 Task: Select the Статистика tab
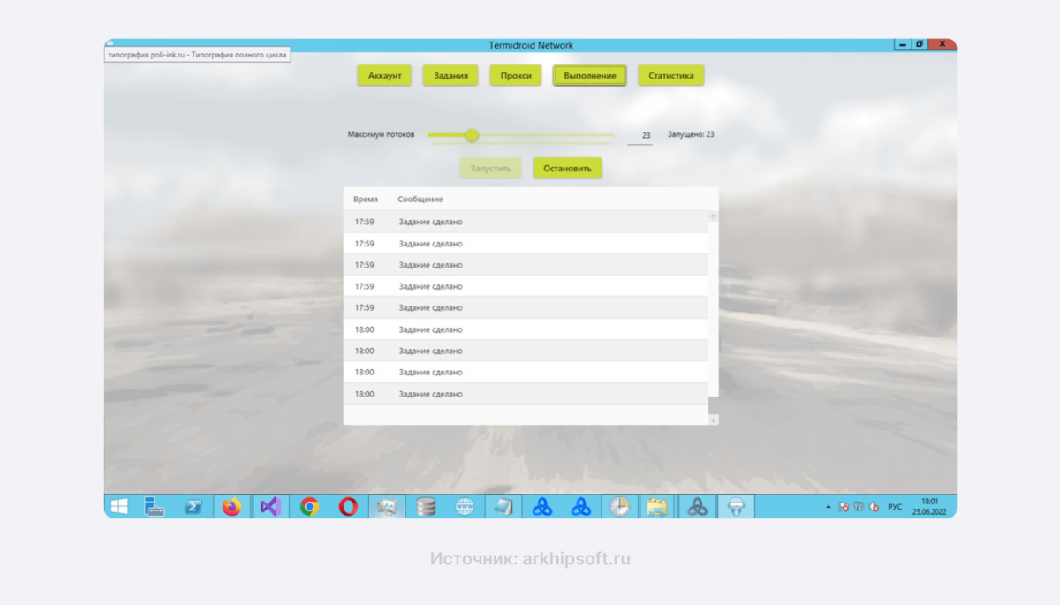point(671,76)
